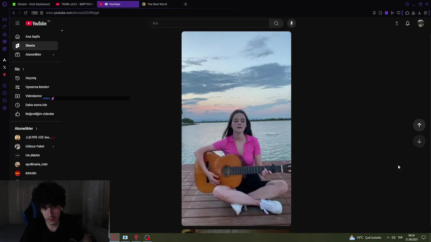Open GX Control speedometer sidebar icon

[4, 27]
